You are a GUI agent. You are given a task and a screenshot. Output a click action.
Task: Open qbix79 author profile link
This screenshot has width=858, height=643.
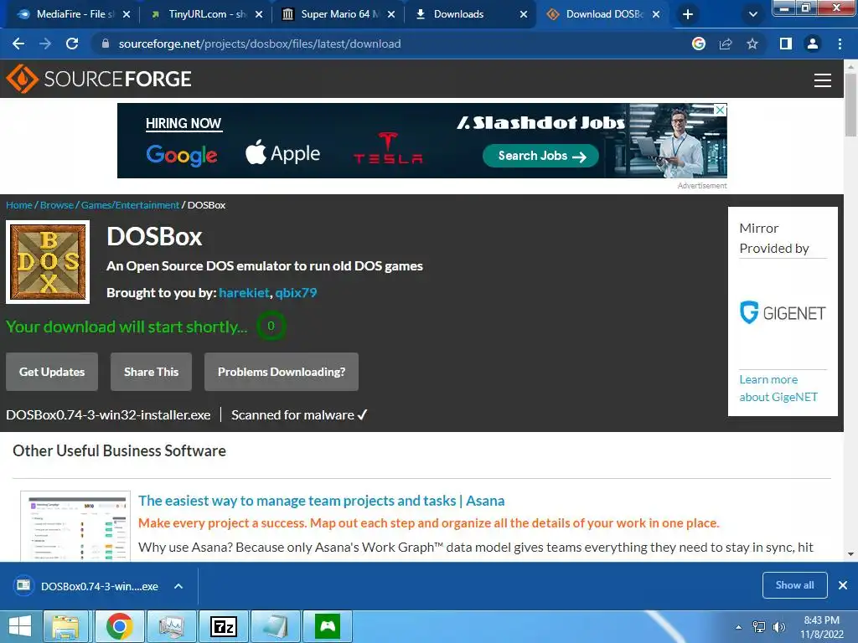coord(296,292)
